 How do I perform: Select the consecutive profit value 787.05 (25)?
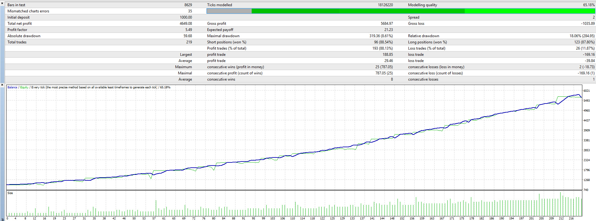pyautogui.click(x=384, y=73)
